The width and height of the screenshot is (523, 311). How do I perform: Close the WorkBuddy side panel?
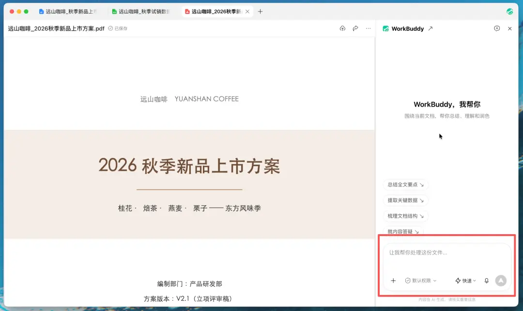(x=509, y=28)
